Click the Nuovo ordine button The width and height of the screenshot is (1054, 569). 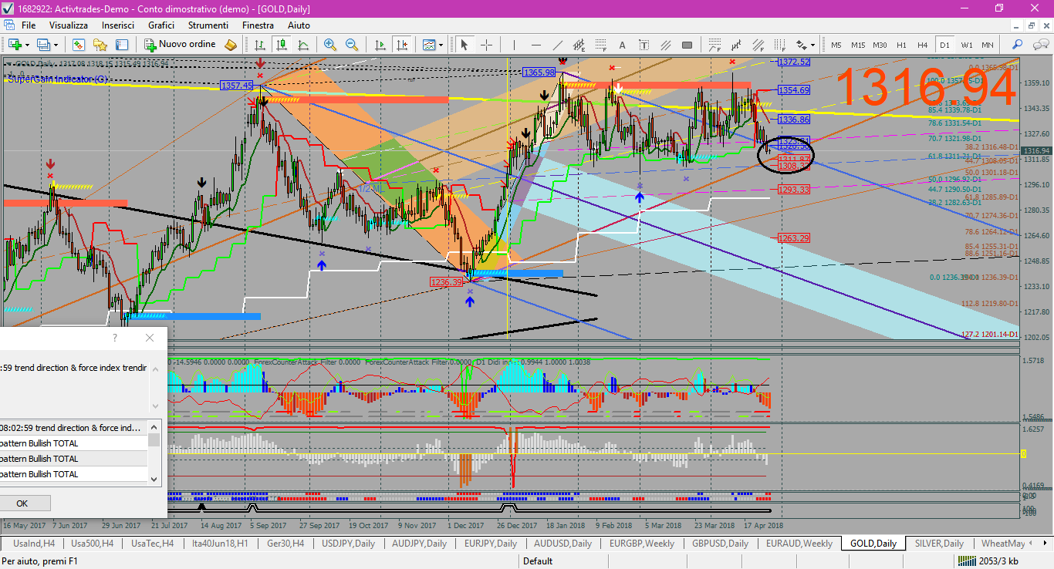[x=180, y=45]
